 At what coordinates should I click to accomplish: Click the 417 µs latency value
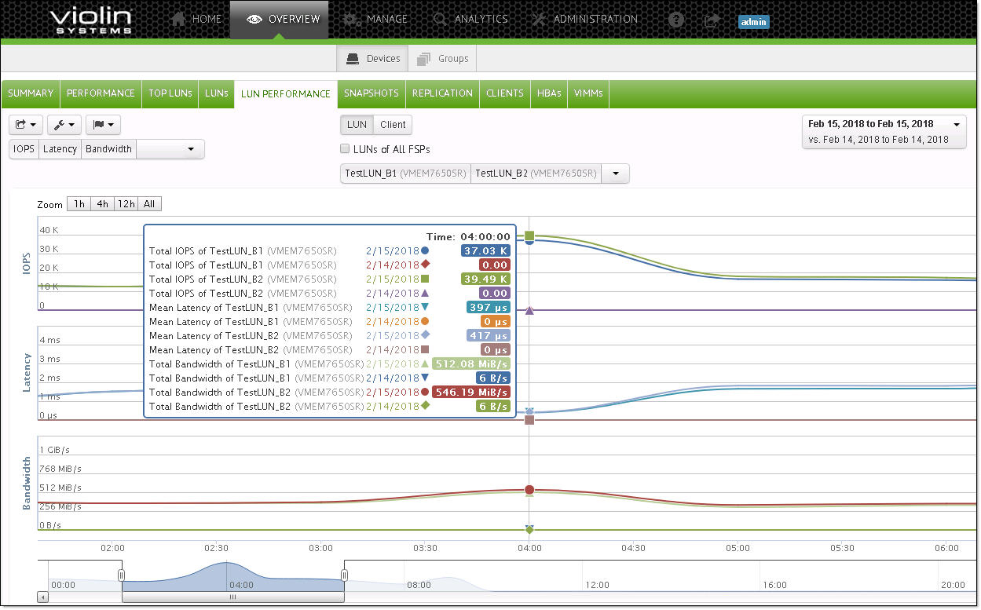click(488, 335)
